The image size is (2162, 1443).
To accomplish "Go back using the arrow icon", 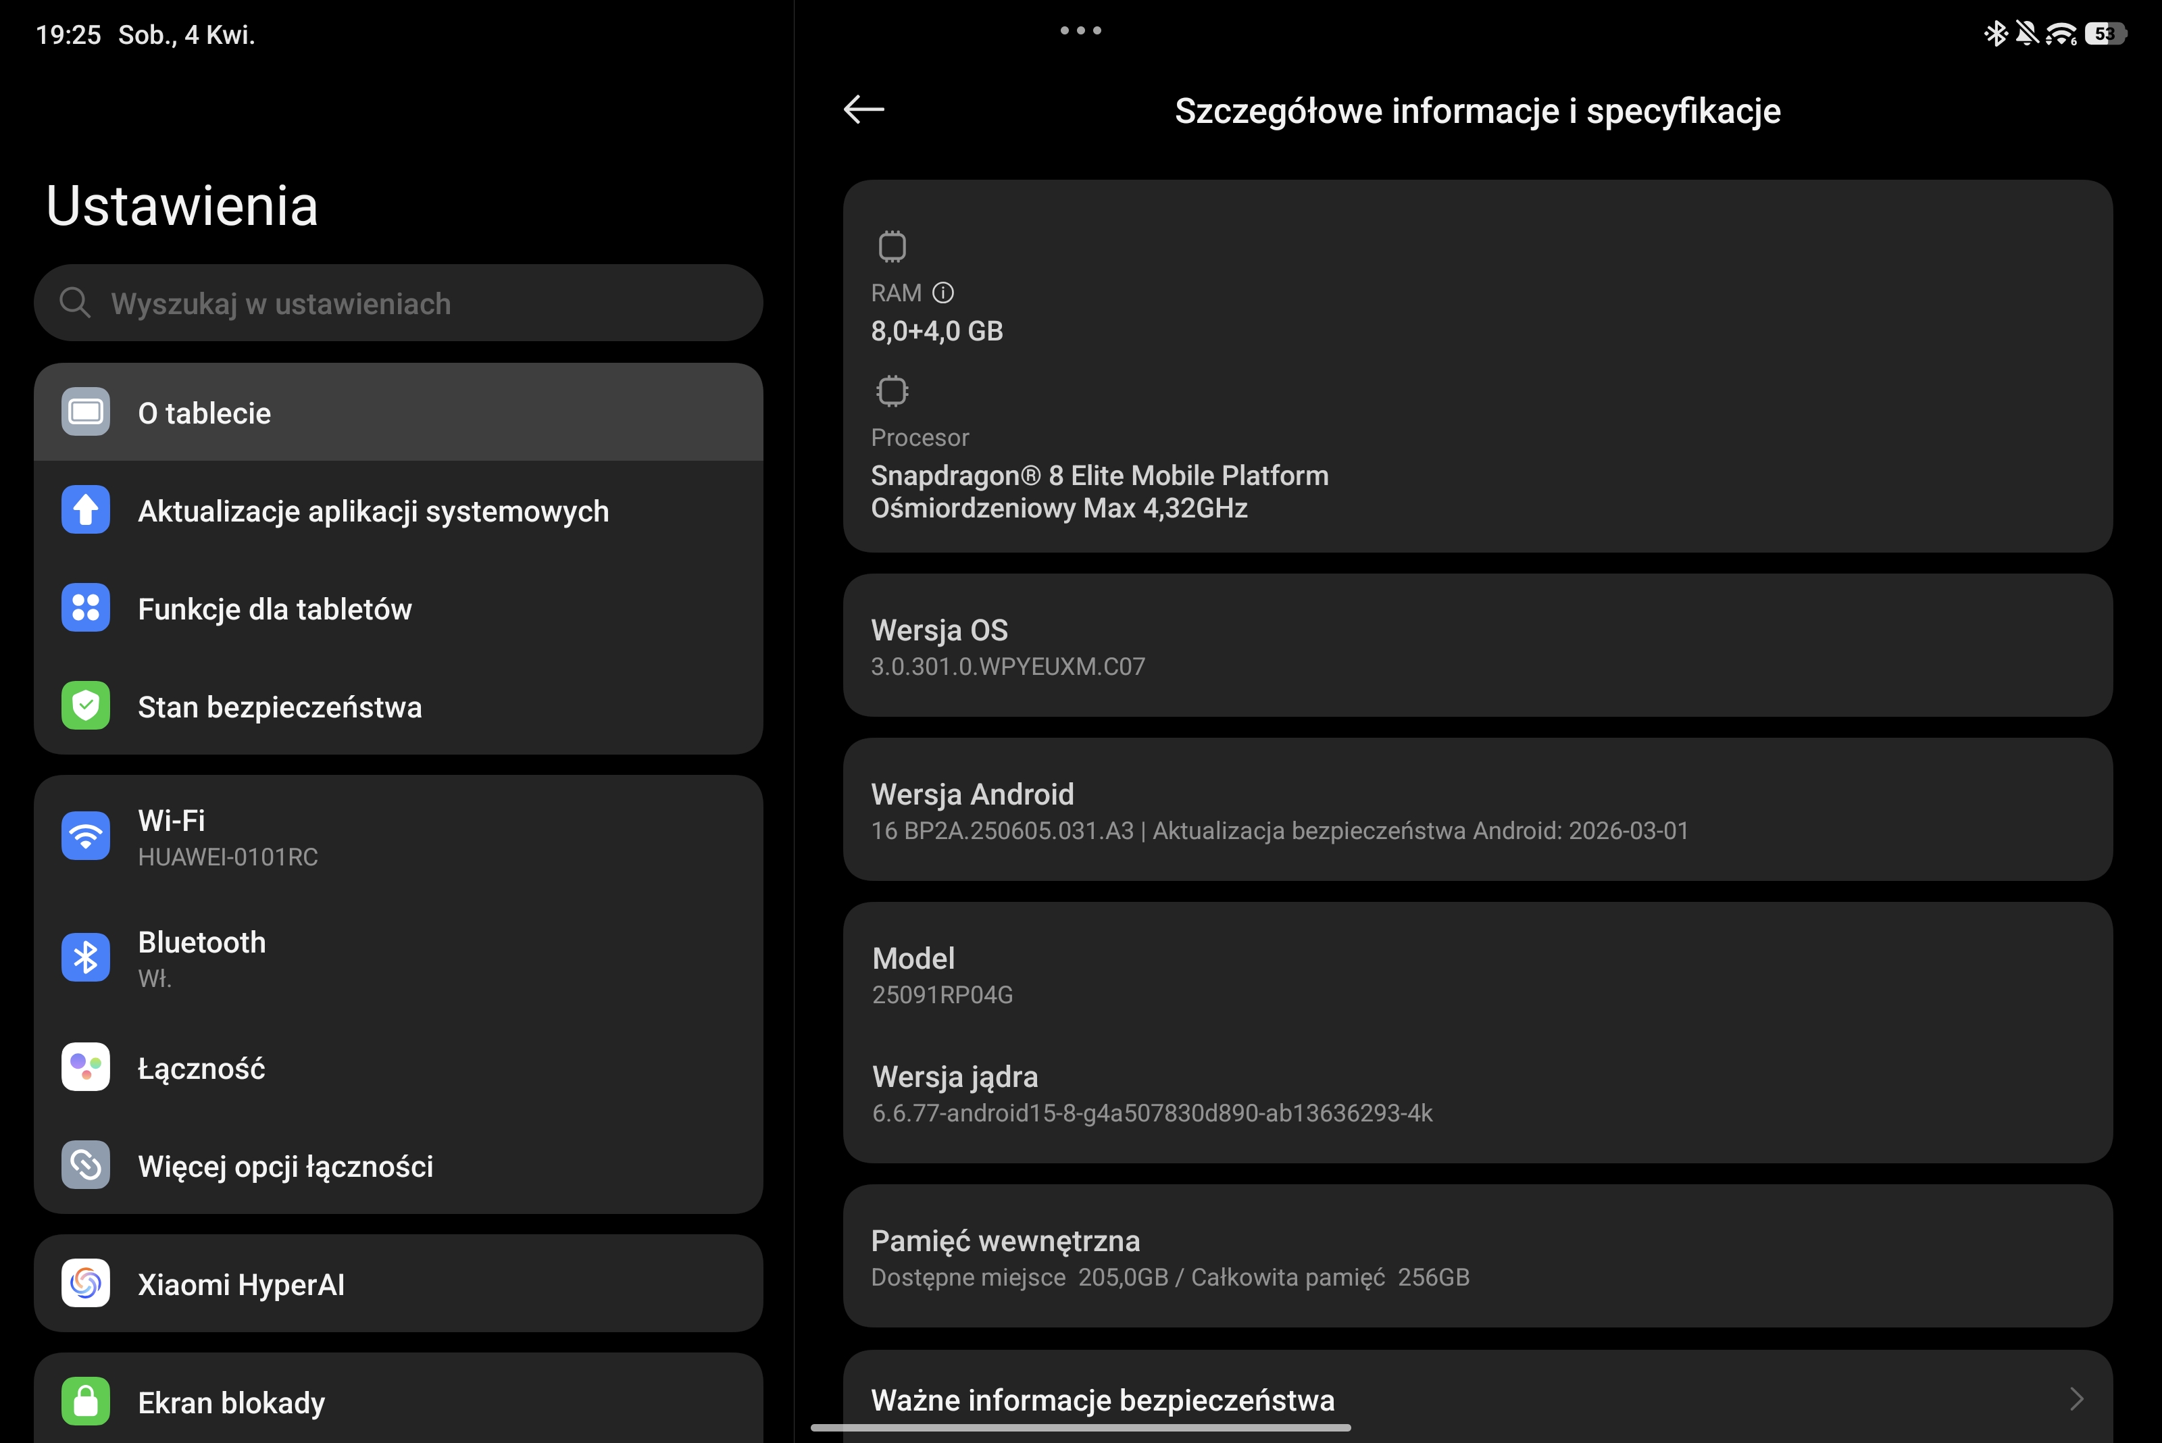I will coord(863,109).
